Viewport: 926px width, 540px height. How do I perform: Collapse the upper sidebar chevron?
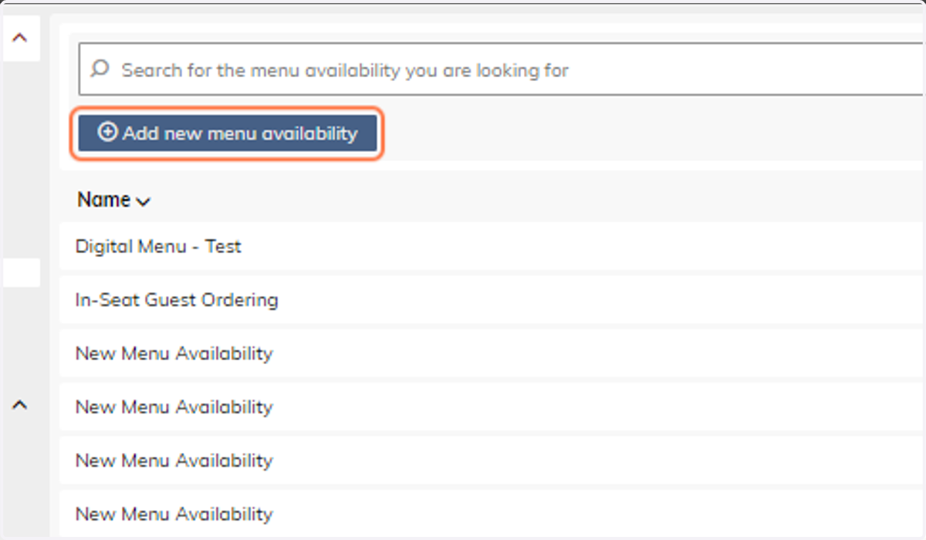click(x=21, y=37)
